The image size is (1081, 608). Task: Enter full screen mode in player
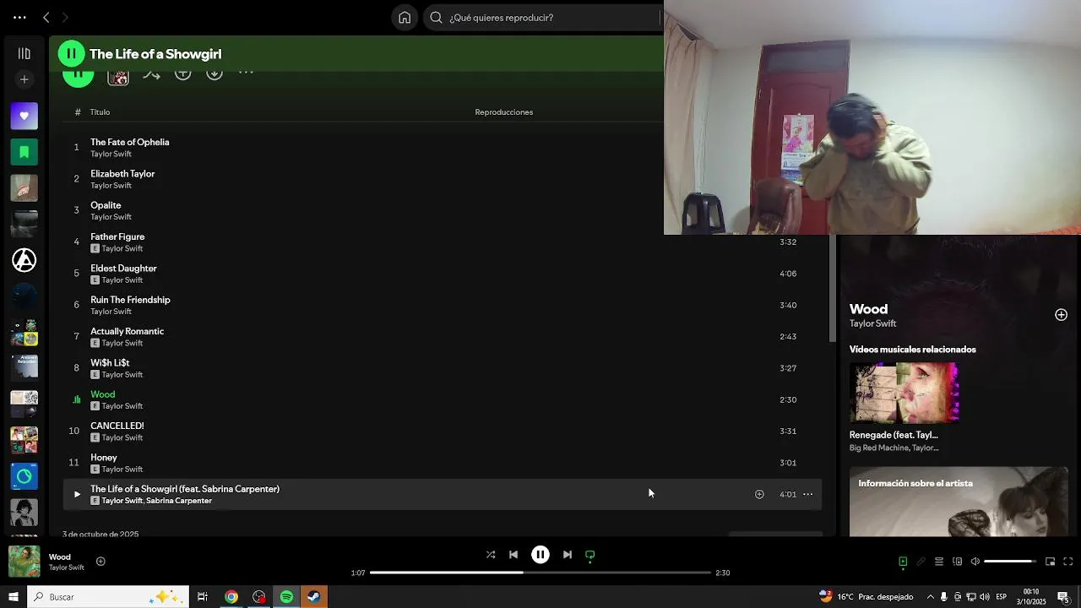click(x=1067, y=562)
